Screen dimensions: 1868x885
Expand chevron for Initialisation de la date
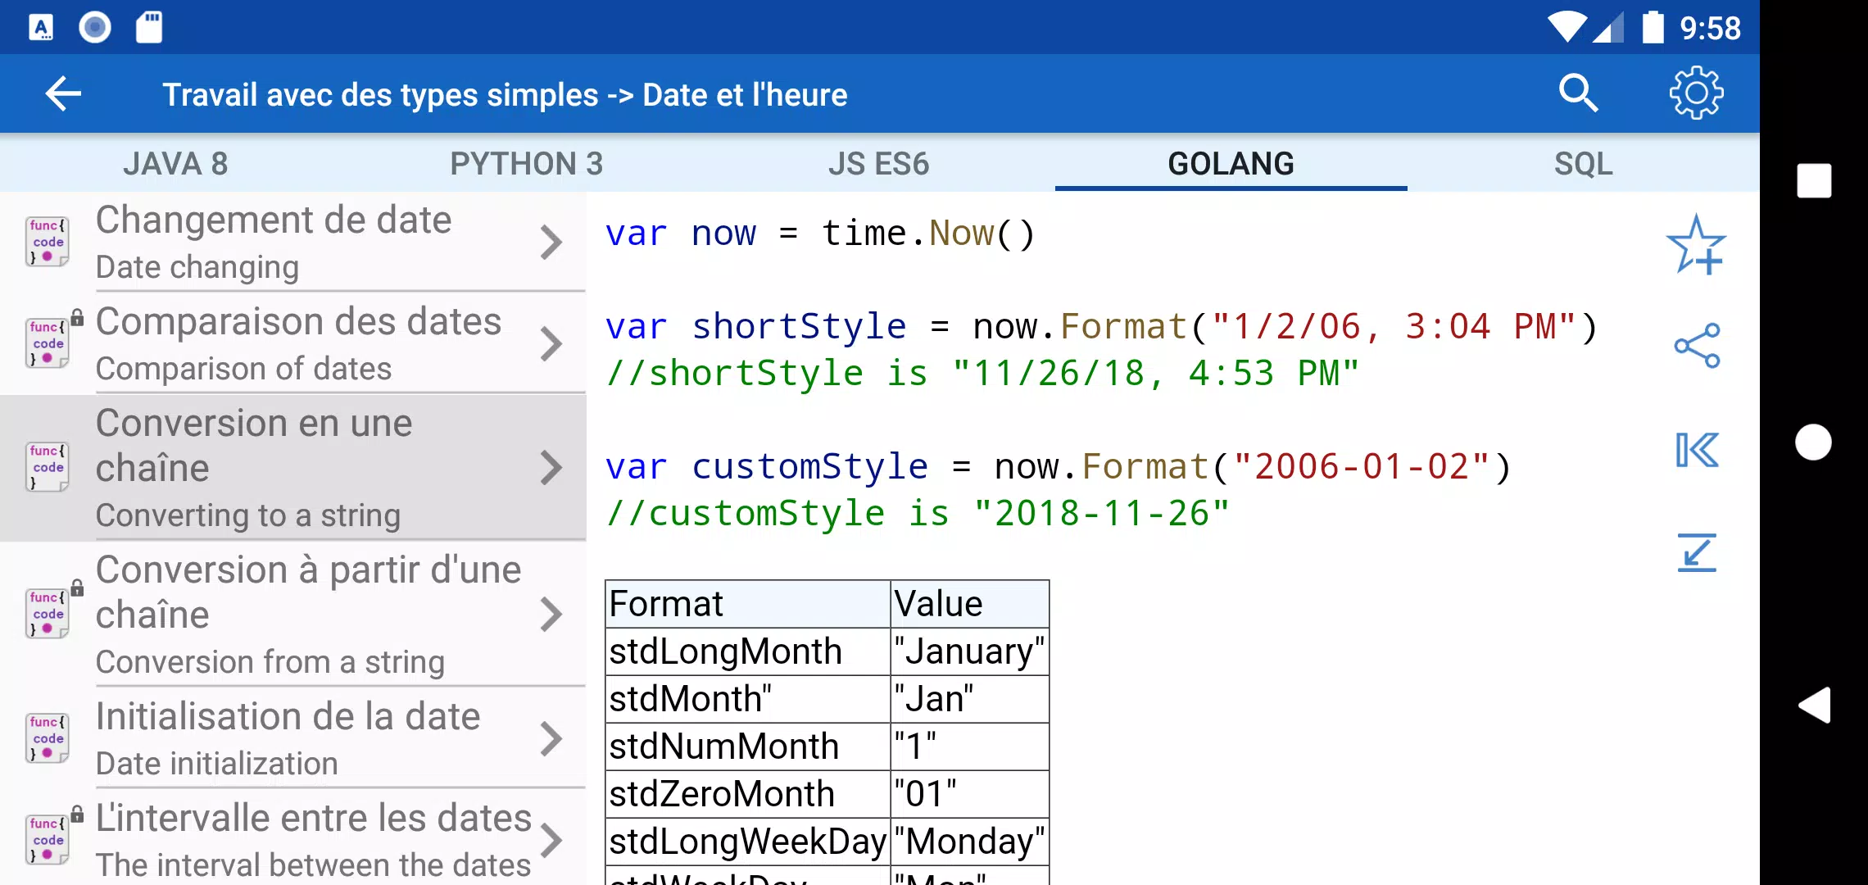(551, 739)
